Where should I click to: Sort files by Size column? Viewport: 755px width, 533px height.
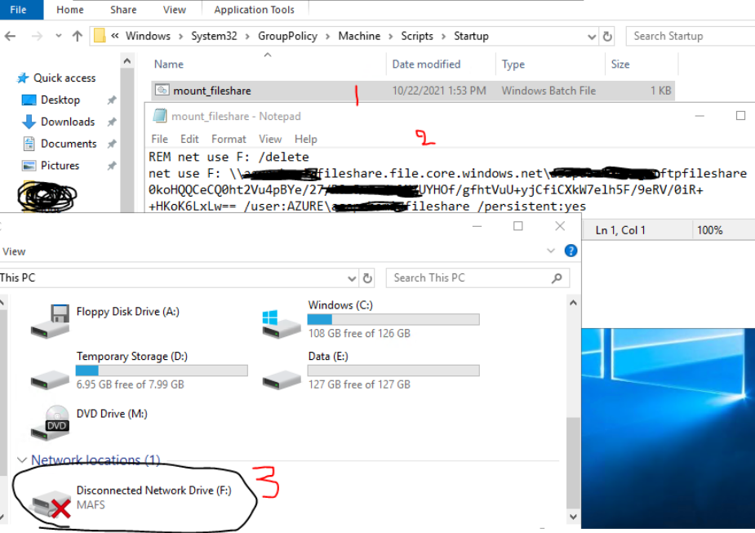tap(620, 64)
